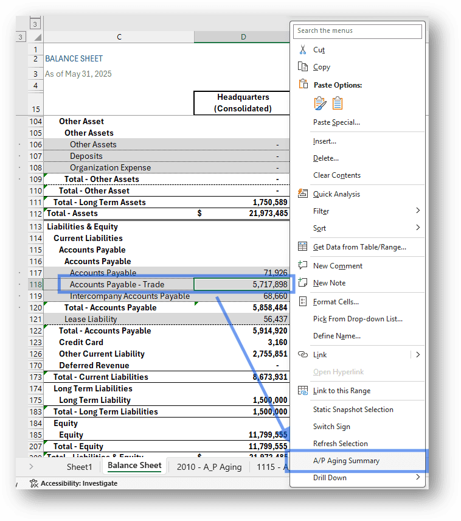The image size is (461, 521).
Task: Click the Total - Long Term Assets label
Action: (100, 202)
